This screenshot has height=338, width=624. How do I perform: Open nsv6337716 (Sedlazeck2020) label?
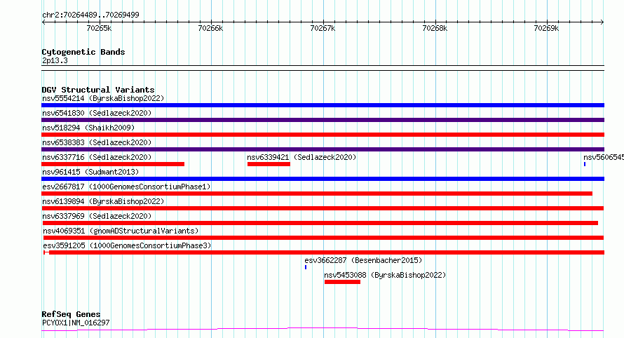click(97, 157)
